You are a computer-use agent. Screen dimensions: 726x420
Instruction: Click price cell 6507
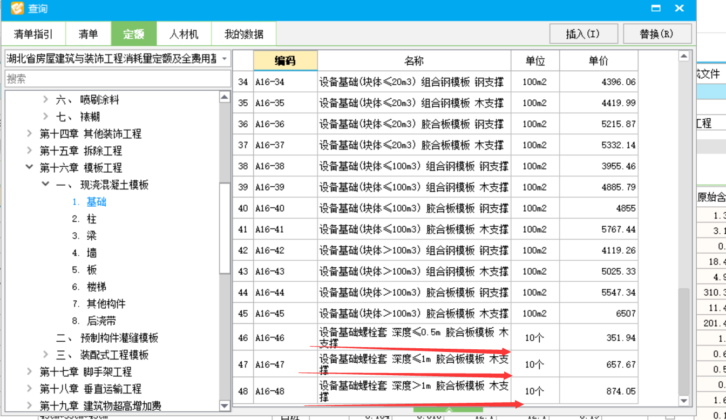pyautogui.click(x=599, y=314)
